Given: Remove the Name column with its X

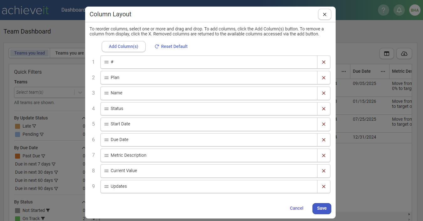Looking at the screenshot, I should (x=324, y=93).
